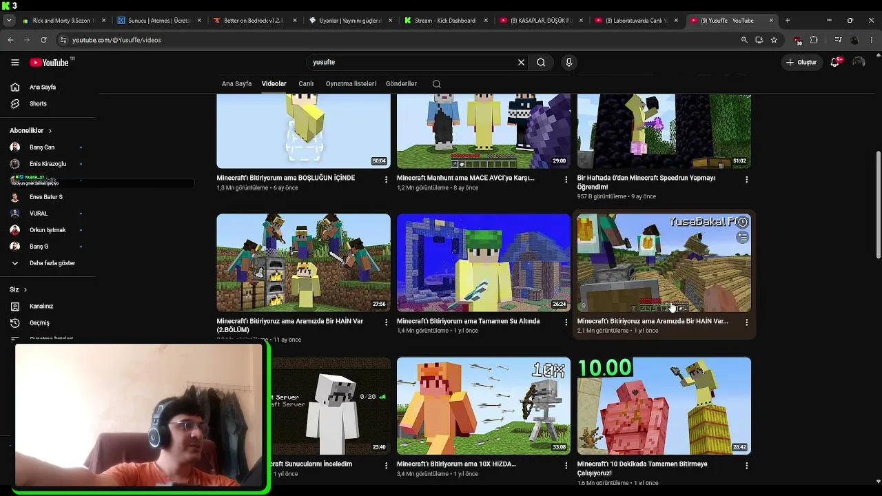Image resolution: width=882 pixels, height=496 pixels.
Task: Go back with the browser back arrow
Action: point(10,40)
